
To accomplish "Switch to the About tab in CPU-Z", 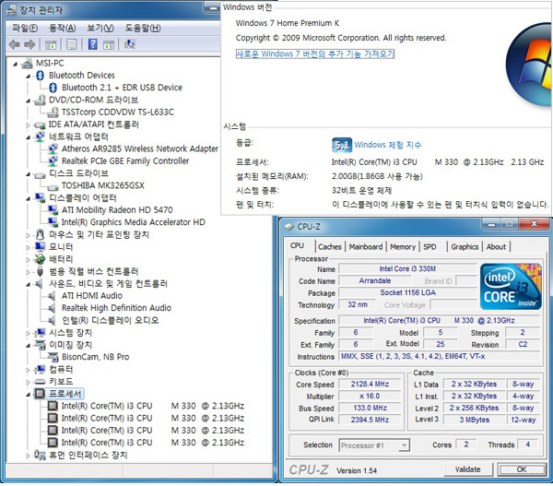I will [496, 247].
